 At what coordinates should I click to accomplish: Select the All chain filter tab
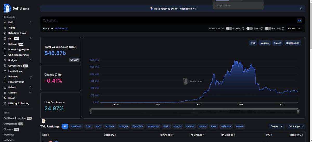pos(65,126)
